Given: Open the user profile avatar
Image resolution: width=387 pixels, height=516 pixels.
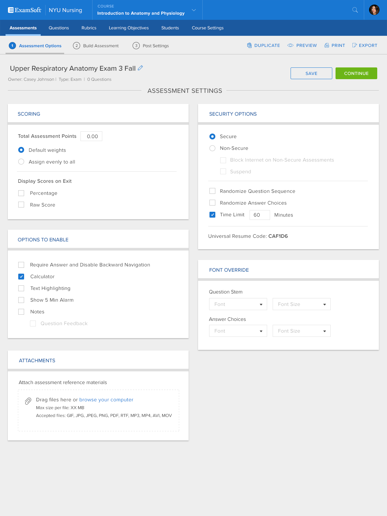Looking at the screenshot, I should pos(374,10).
